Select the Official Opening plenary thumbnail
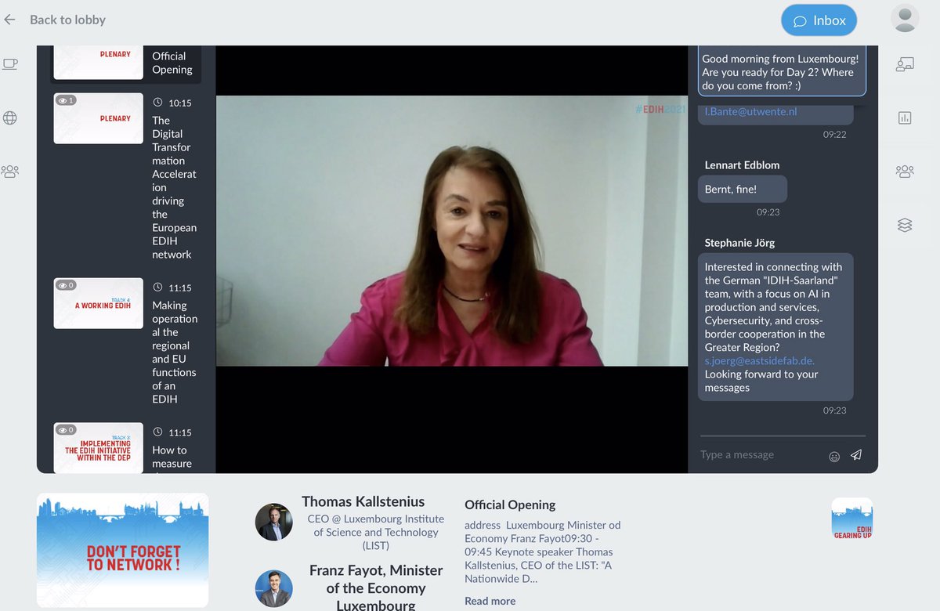This screenshot has height=611, width=940. pyautogui.click(x=99, y=62)
